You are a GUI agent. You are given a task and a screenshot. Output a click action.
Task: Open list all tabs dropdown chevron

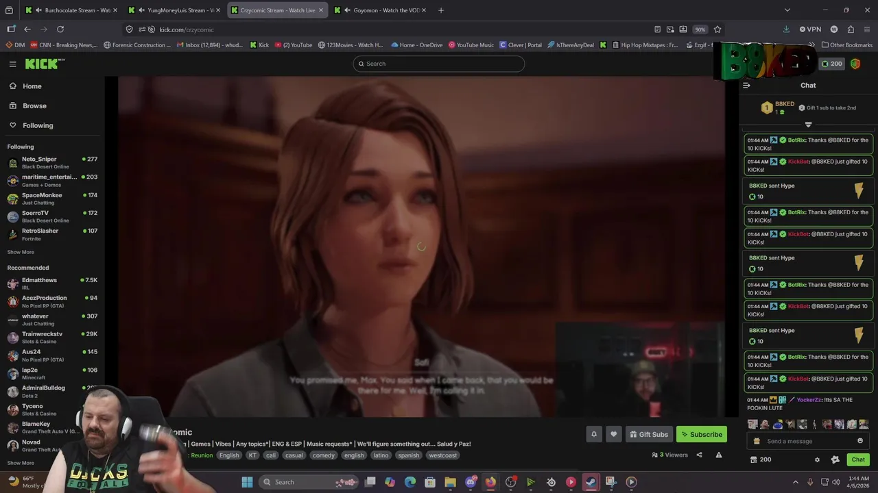pyautogui.click(x=787, y=10)
